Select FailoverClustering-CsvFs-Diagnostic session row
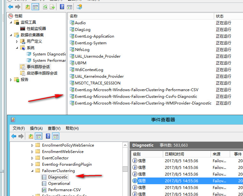Viewport: 243px width, 196px height. pos(133,97)
